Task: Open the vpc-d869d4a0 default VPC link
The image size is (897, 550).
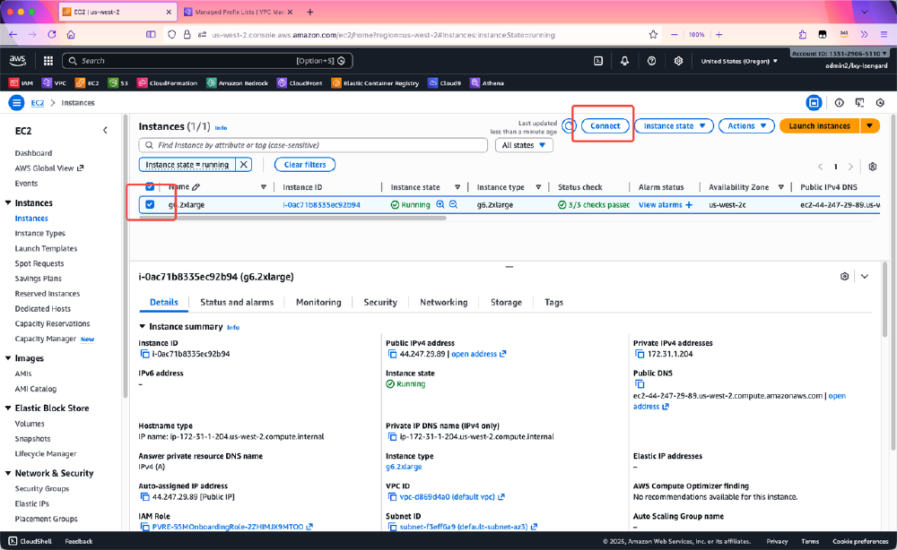Action: (x=445, y=496)
